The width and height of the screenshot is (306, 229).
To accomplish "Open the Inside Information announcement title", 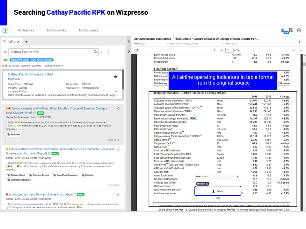I will pos(40,195).
